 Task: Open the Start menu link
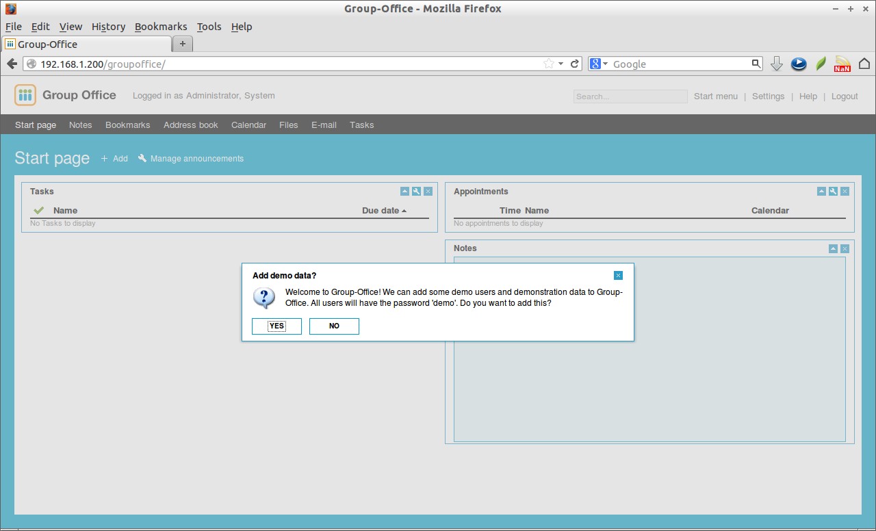click(716, 96)
